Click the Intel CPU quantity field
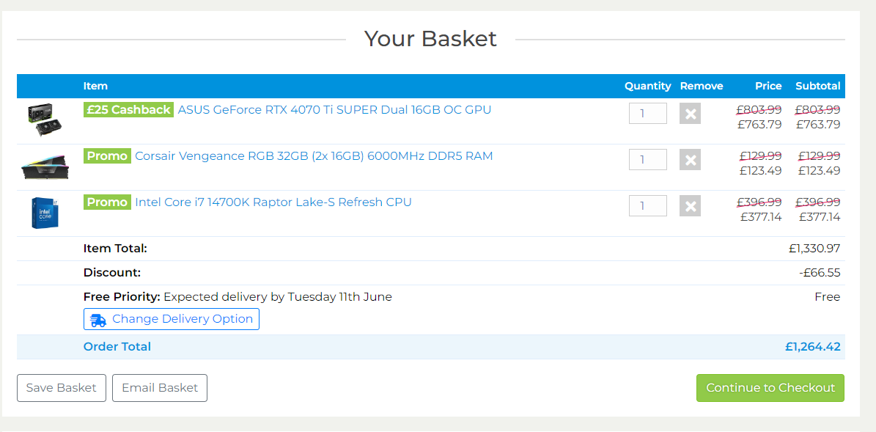 point(647,206)
